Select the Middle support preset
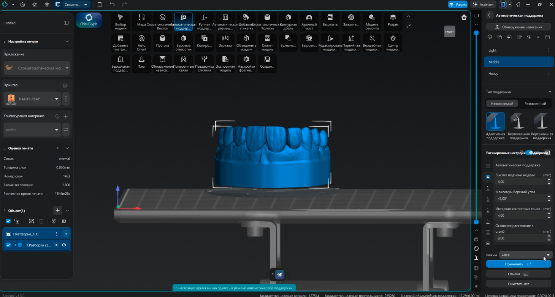Image resolution: width=555 pixels, height=297 pixels. click(519, 62)
